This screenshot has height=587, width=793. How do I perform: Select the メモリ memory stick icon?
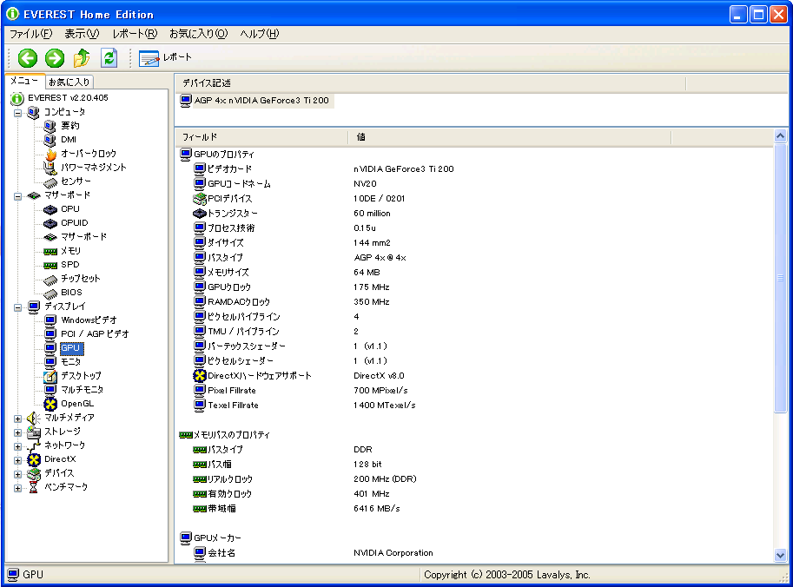pyautogui.click(x=50, y=251)
